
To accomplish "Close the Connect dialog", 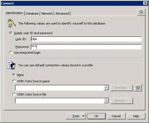I will (x=145, y=3).
